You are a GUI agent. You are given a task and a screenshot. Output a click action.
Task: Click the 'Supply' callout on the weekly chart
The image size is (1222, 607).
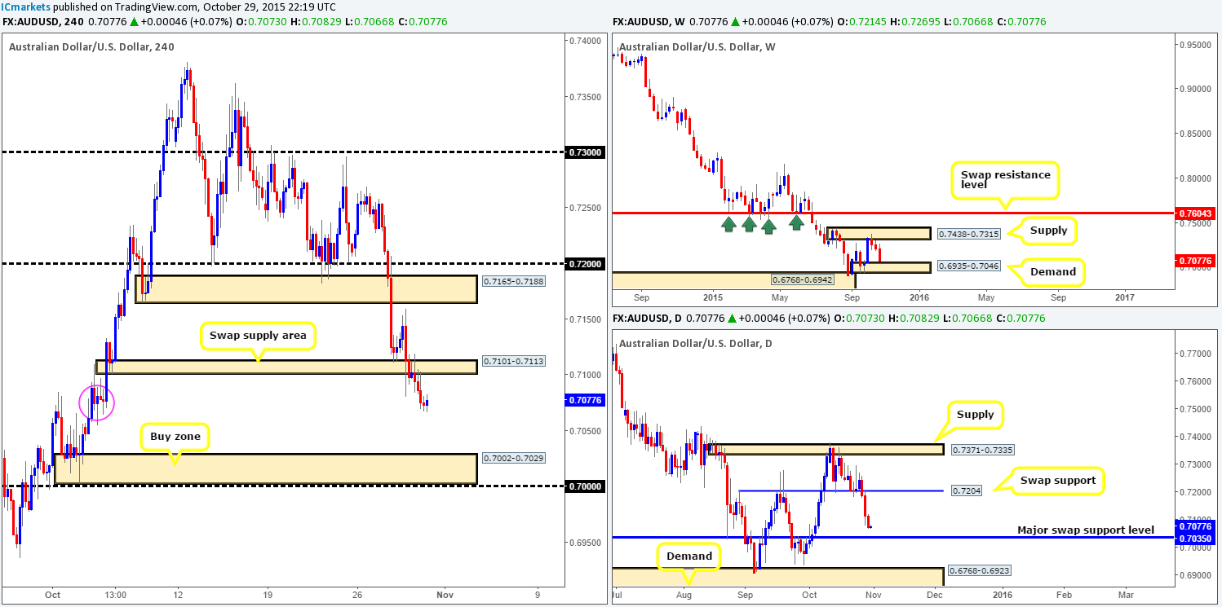(1048, 231)
